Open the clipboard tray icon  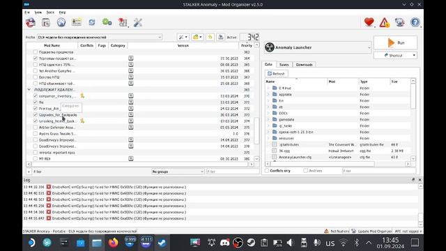[264, 243]
